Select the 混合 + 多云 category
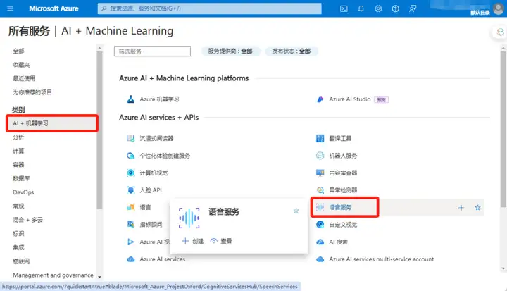The height and width of the screenshot is (291, 507). (x=27, y=220)
